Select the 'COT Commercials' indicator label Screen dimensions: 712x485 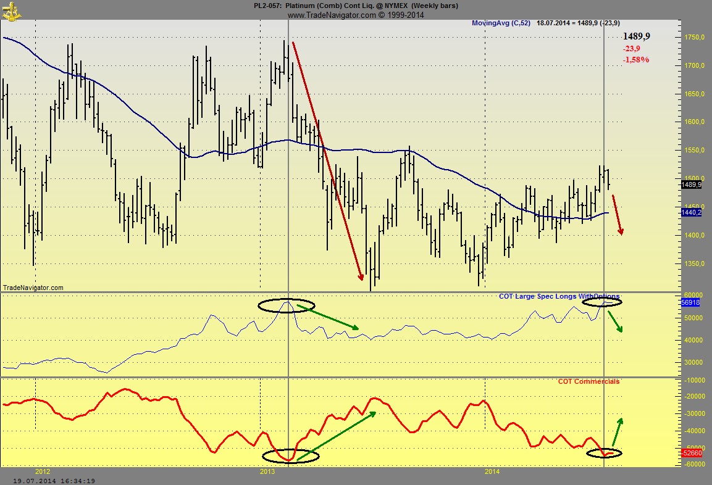pos(588,381)
